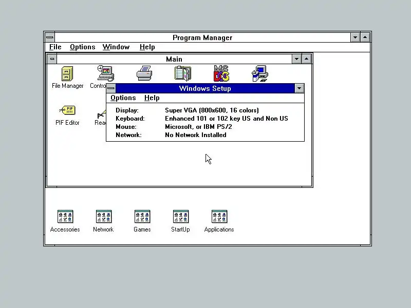
Task: Open the StartUp program group
Action: pyautogui.click(x=181, y=217)
